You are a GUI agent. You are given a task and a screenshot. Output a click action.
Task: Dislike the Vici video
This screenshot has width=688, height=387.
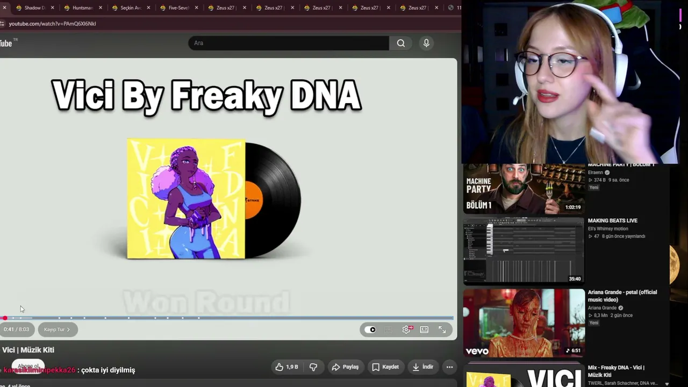[313, 367]
